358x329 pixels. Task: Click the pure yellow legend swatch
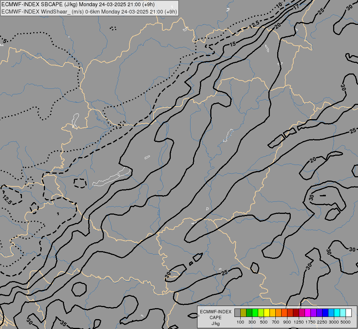click(267, 313)
